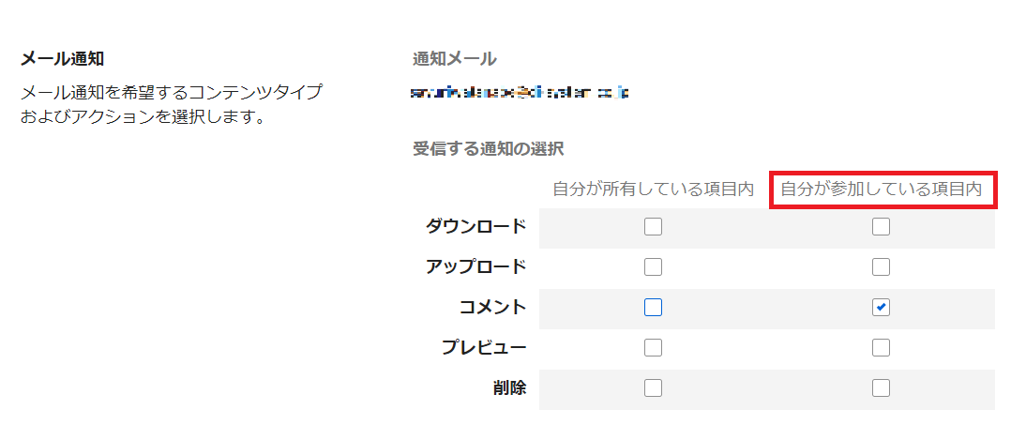Viewport: 1026px width, 440px height.
Task: Enable Upload notification for owned items
Action: click(654, 267)
